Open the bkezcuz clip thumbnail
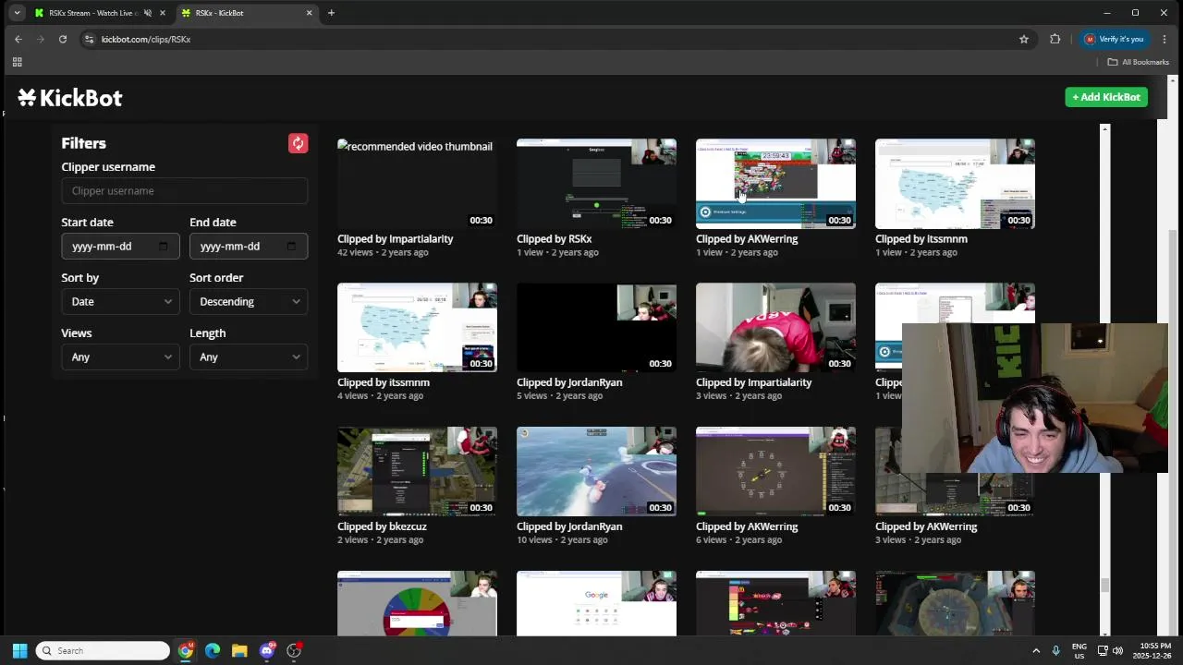The width and height of the screenshot is (1183, 665). 417,471
